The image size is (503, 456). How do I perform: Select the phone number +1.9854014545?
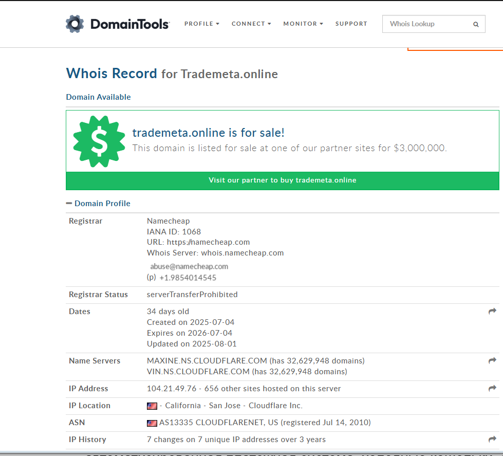click(188, 278)
